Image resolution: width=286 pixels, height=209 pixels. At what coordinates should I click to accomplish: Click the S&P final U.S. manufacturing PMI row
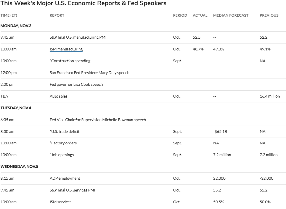point(78,37)
